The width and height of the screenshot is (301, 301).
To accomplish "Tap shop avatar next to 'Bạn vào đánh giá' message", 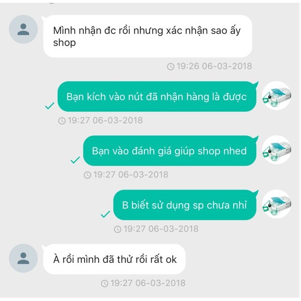I will [277, 150].
